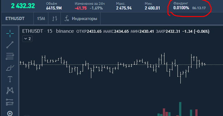This screenshot has height=116, width=223.
Task: Click the funding countdown timer 06:13:17
Action: (x=199, y=8)
